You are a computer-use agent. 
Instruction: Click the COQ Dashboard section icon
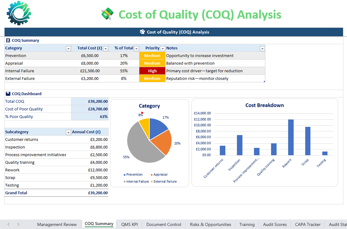8,94
